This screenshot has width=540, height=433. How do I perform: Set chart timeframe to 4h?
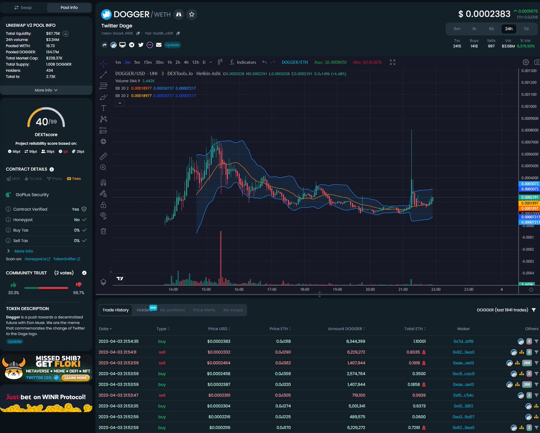tap(186, 62)
